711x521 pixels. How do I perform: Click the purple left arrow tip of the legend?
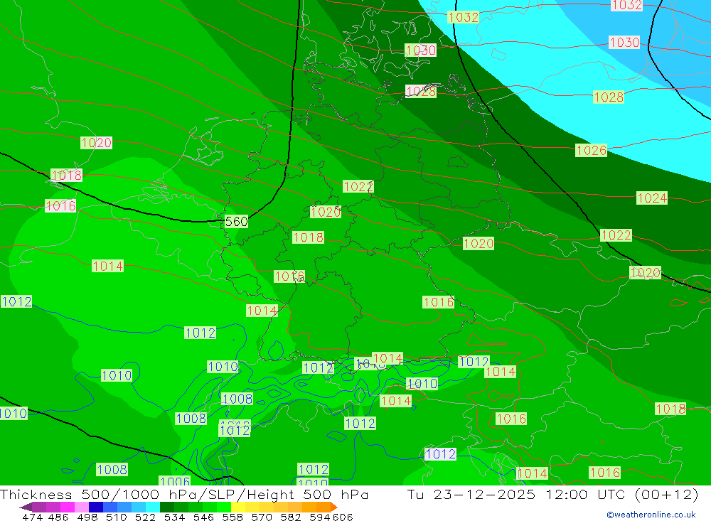[x=25, y=507]
